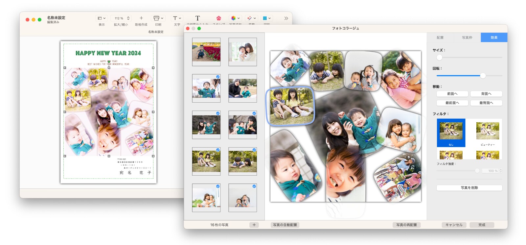Click the 前面へ button
Screen dimensions: 526x245
[452, 94]
